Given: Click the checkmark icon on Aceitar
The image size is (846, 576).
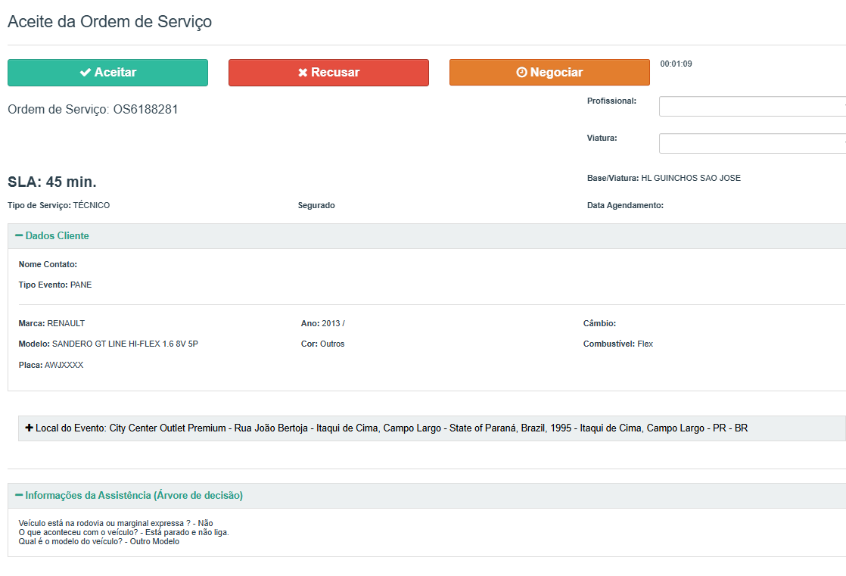Looking at the screenshot, I should pos(85,73).
